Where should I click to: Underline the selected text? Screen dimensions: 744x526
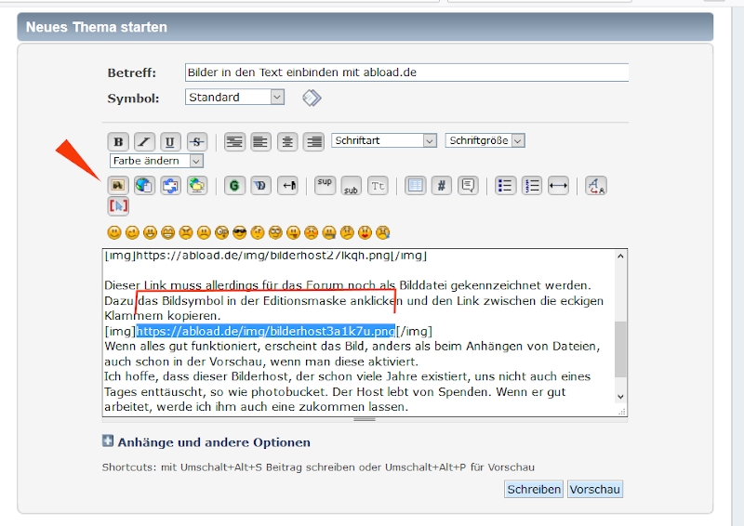point(170,141)
